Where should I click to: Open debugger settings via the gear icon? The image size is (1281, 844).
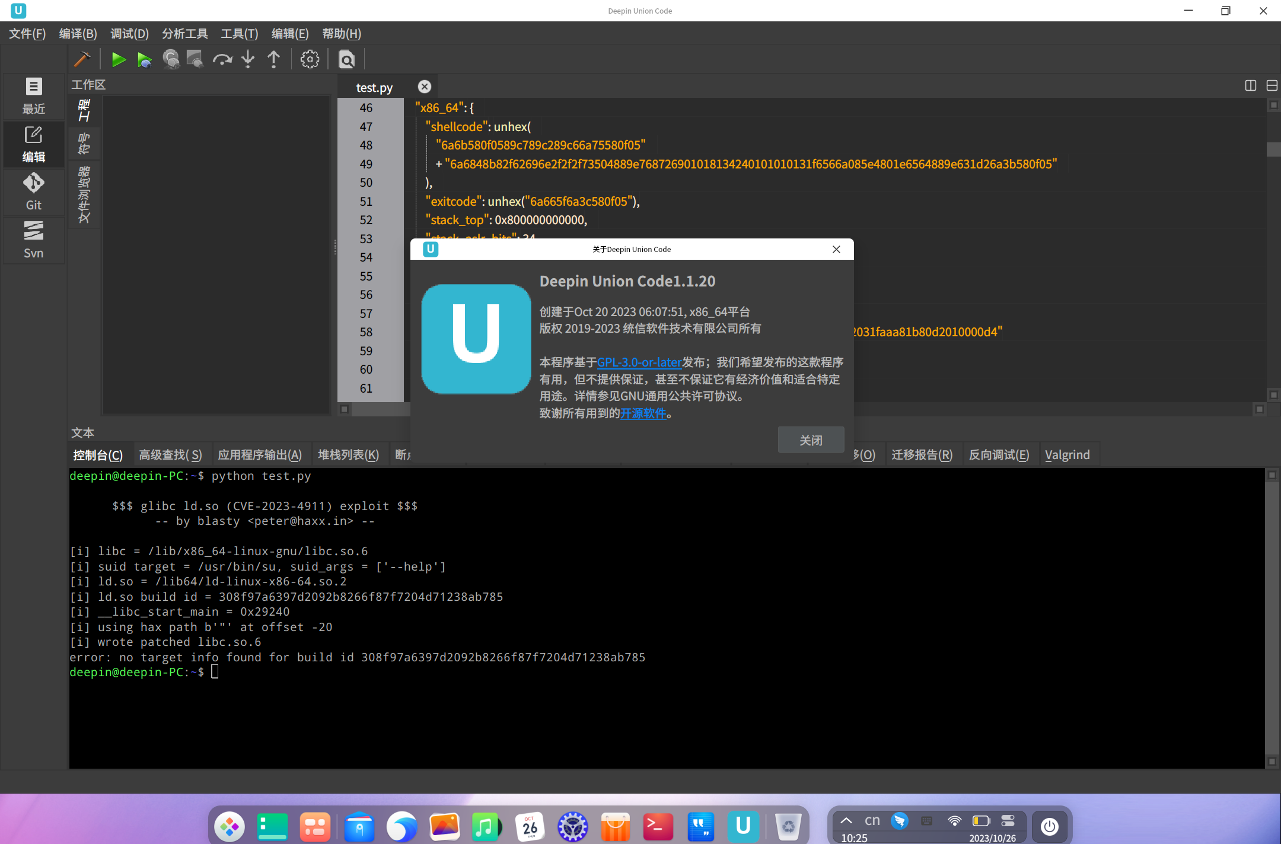[310, 59]
